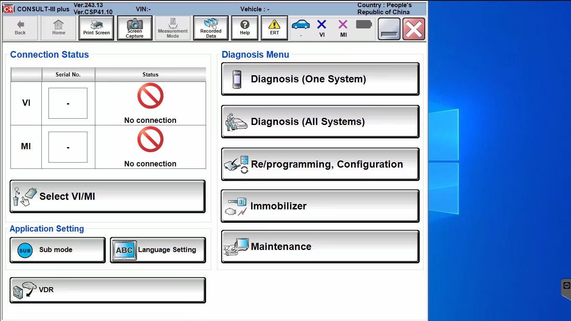571x321 pixels.
Task: Click 'No connection' text in VI row
Action: tap(150, 120)
